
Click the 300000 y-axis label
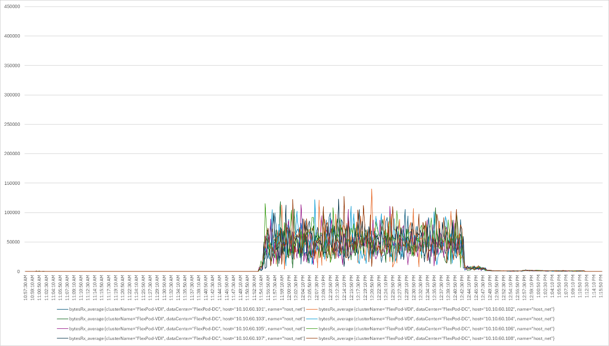[12, 95]
